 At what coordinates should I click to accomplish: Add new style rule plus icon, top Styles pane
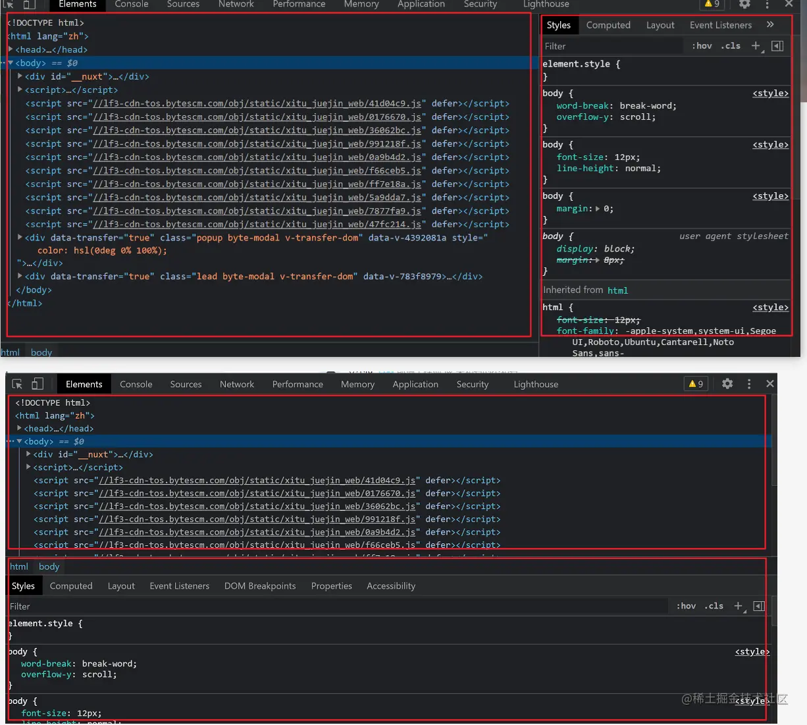tap(756, 46)
